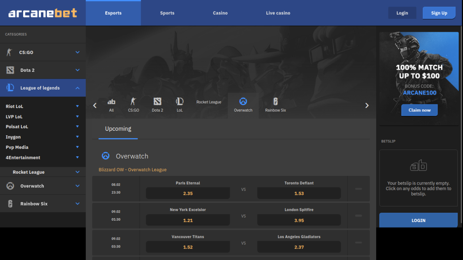Screen dimensions: 463x260
Task: Select the Upcoming tab
Action: [x=118, y=129]
